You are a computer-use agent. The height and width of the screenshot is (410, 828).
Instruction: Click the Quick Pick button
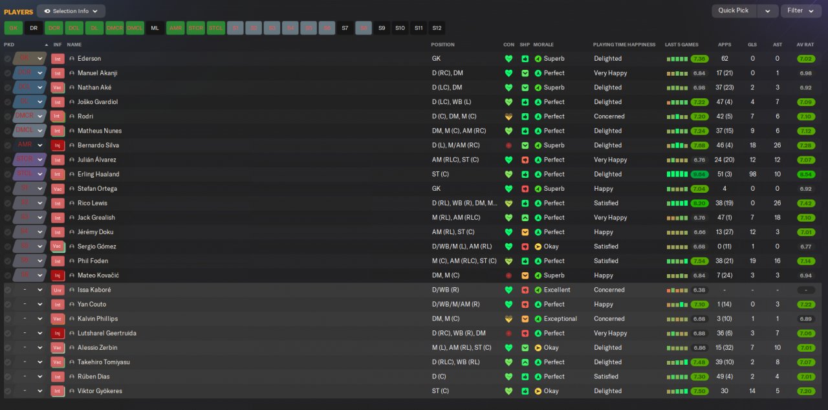pyautogui.click(x=734, y=10)
